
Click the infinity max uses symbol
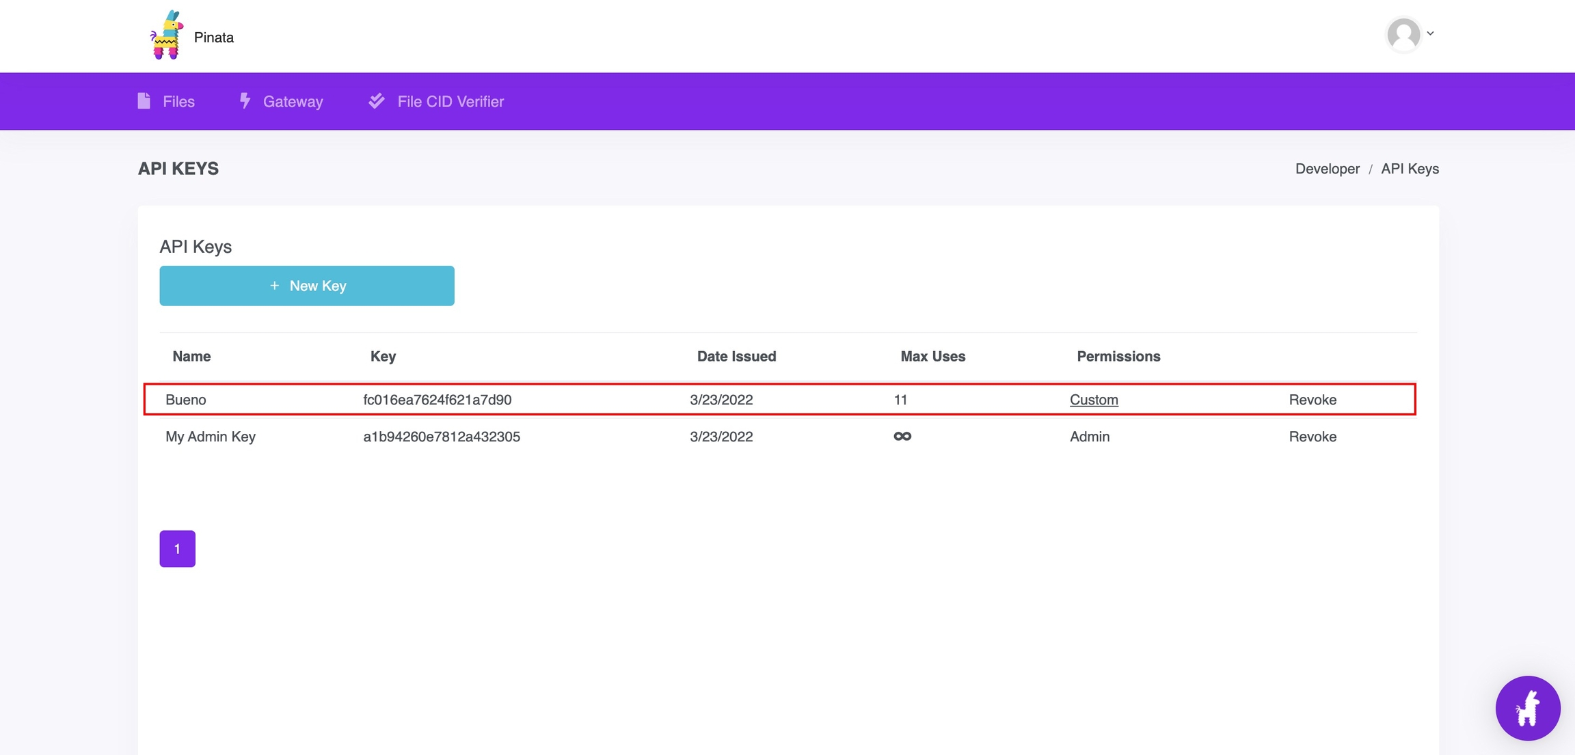pyautogui.click(x=902, y=436)
